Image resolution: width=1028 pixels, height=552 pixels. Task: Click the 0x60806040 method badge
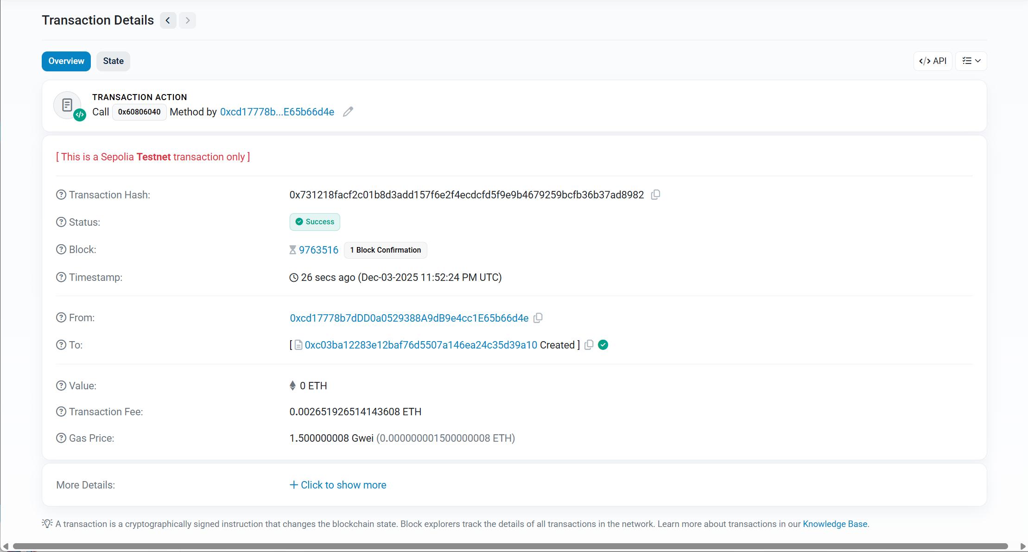(139, 112)
